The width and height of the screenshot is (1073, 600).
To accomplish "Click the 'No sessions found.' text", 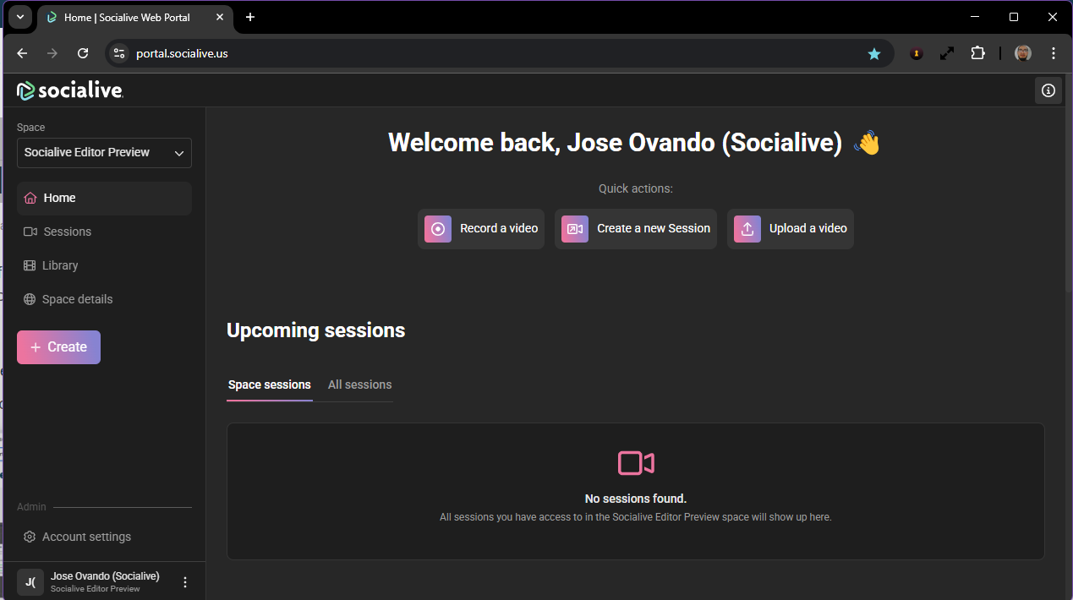I will (636, 499).
